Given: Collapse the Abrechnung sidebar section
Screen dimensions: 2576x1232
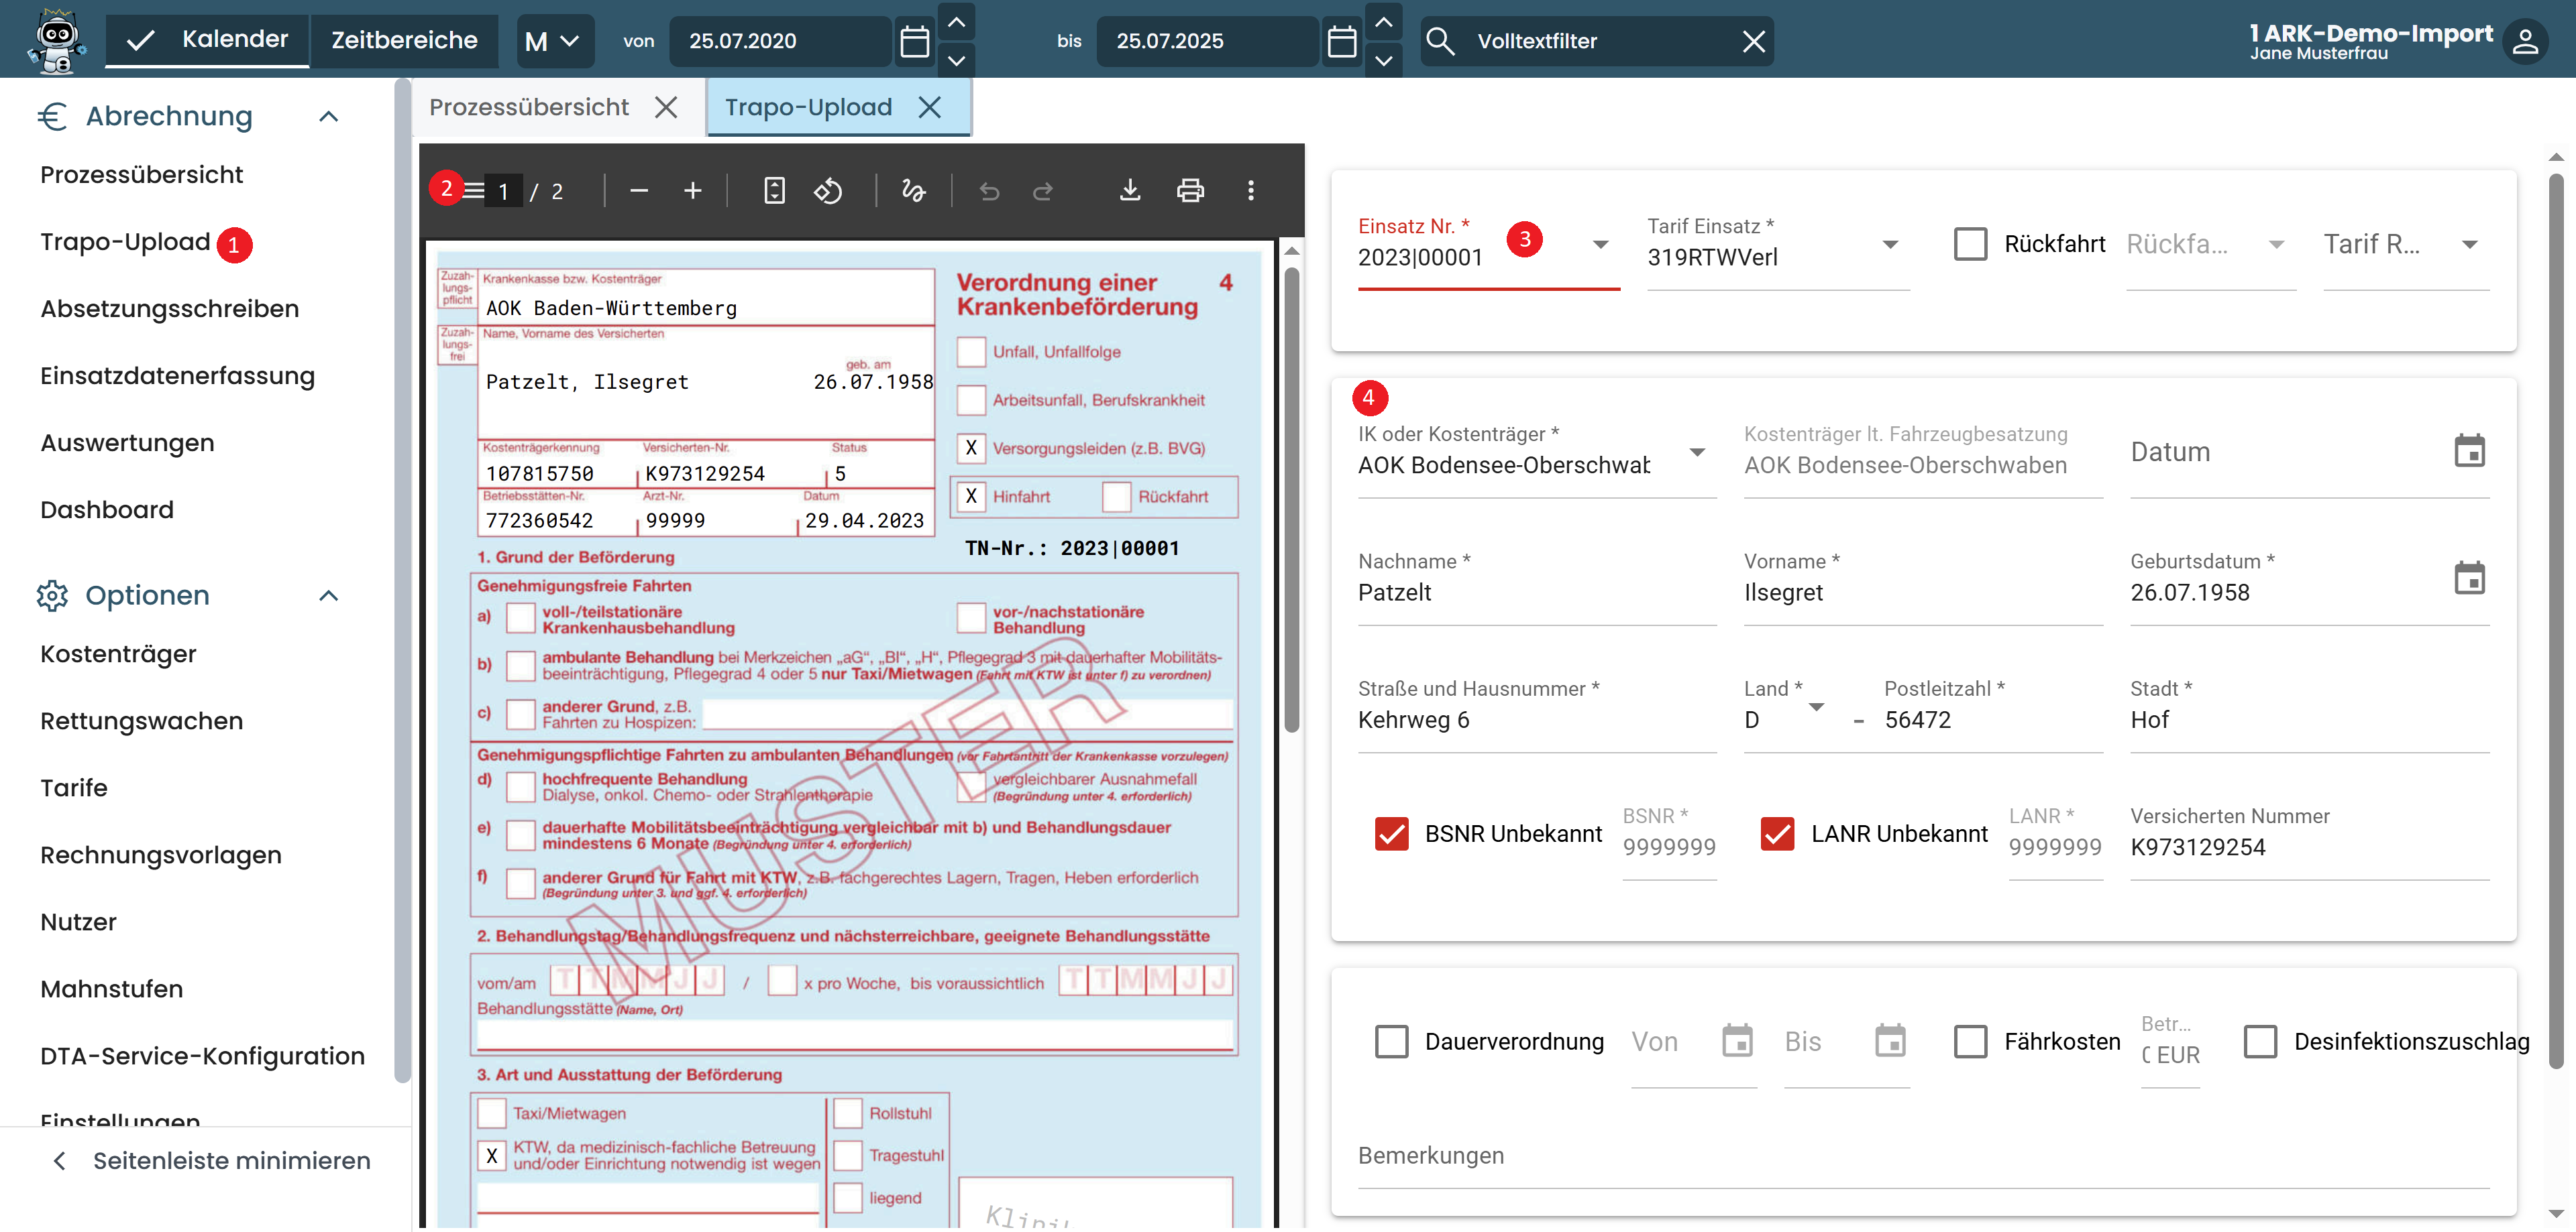Looking at the screenshot, I should point(328,117).
